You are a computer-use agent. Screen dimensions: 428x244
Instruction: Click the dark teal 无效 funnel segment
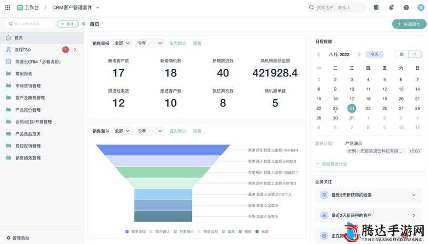(163, 217)
